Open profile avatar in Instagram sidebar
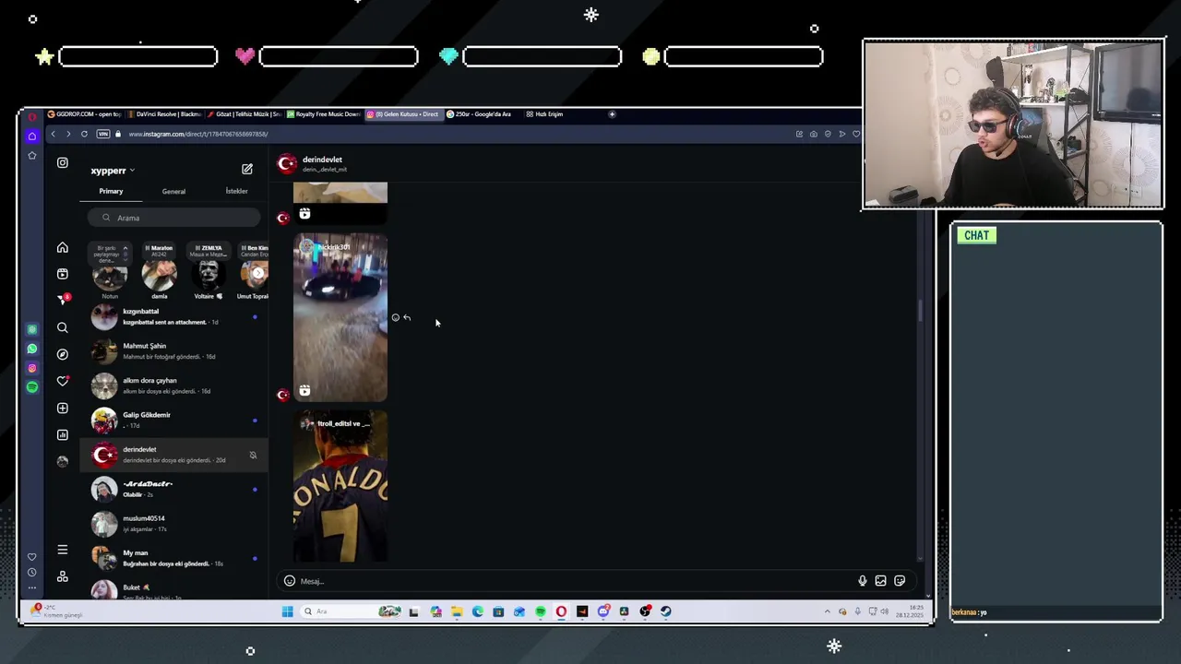 (x=63, y=461)
